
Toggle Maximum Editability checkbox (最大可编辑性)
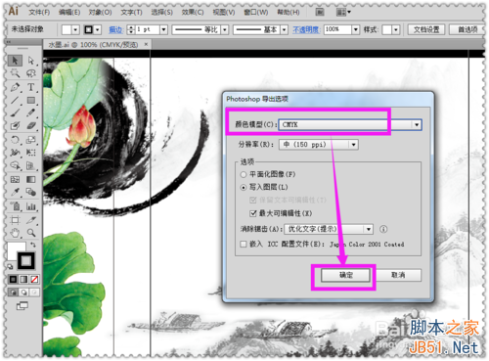tap(253, 213)
